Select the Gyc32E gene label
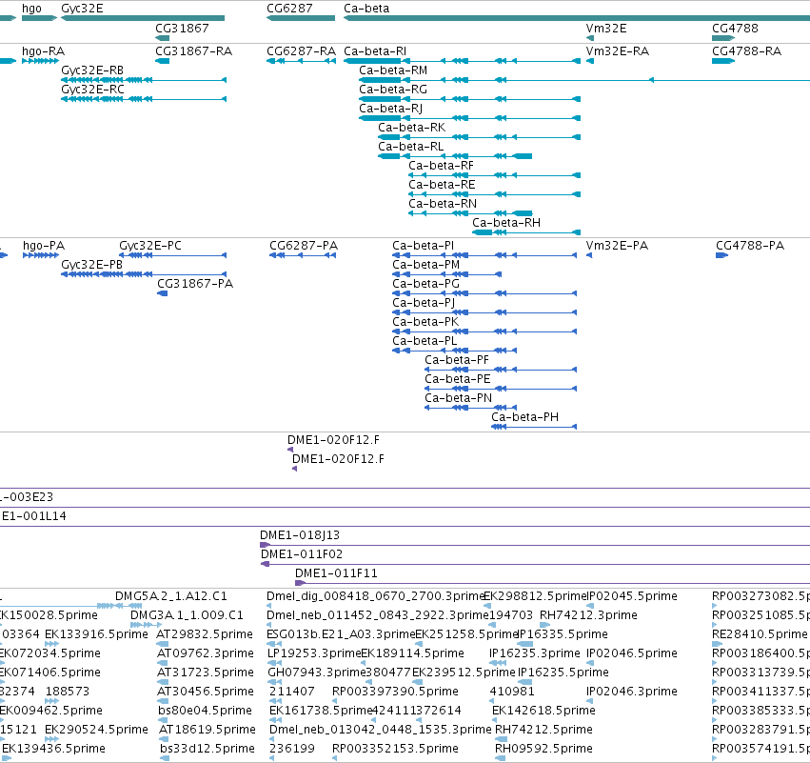Image resolution: width=810 pixels, height=763 pixels. point(82,9)
